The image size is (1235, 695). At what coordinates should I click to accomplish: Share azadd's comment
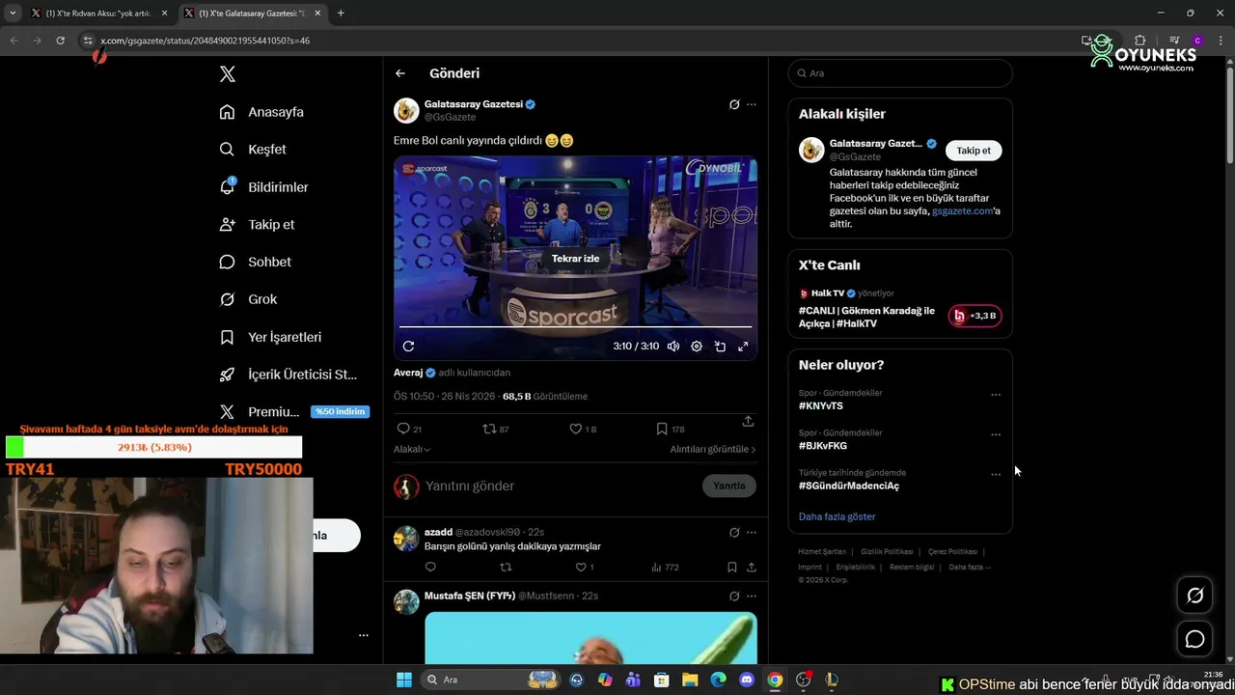coord(751,568)
